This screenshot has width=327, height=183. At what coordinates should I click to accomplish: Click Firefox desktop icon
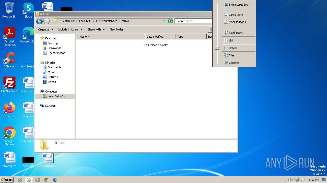(x=9, y=110)
